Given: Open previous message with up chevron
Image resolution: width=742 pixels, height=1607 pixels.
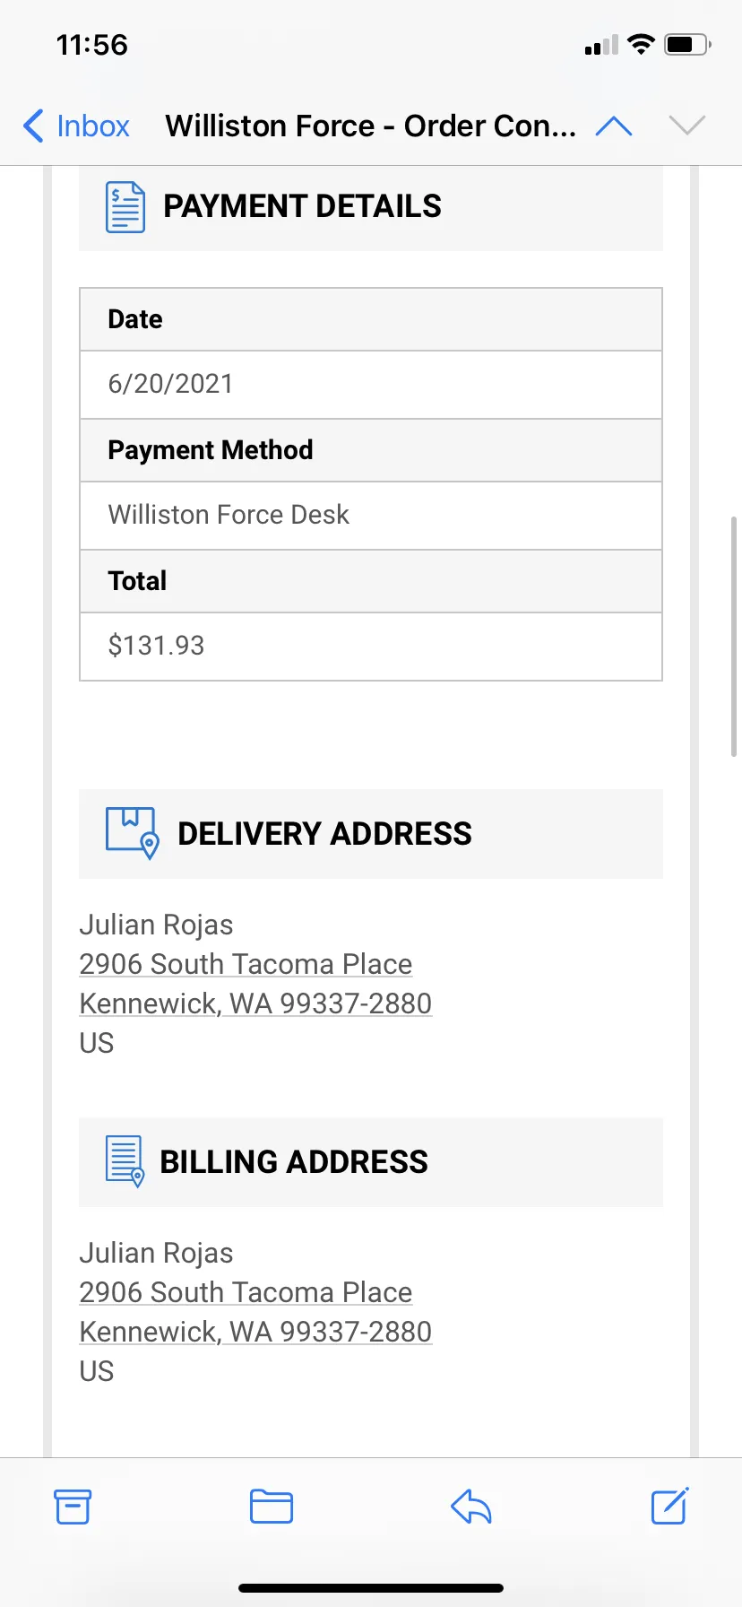Looking at the screenshot, I should 614,126.
